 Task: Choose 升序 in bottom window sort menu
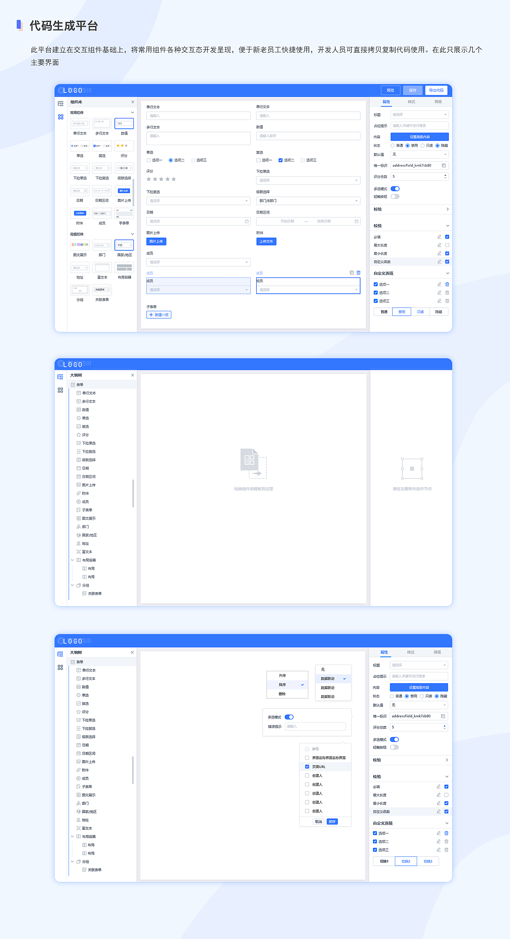[287, 676]
